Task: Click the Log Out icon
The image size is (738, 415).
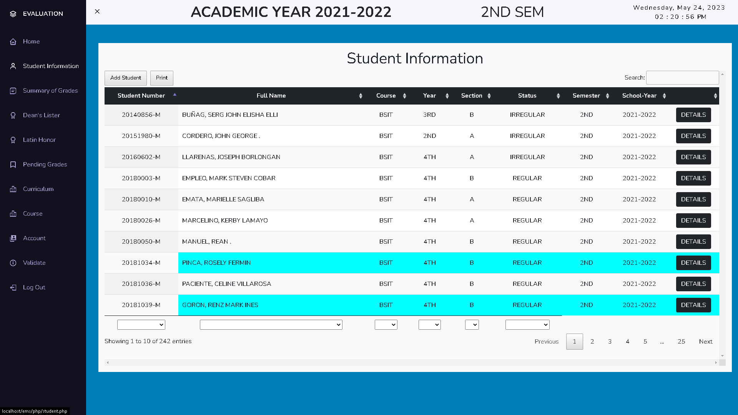Action: point(13,287)
